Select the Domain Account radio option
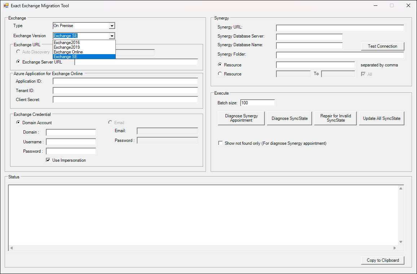Image resolution: width=417 pixels, height=274 pixels. [x=18, y=123]
